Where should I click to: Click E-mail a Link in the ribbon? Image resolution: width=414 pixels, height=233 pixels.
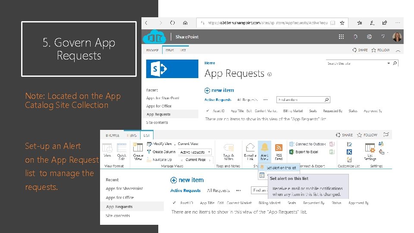pos(250,152)
